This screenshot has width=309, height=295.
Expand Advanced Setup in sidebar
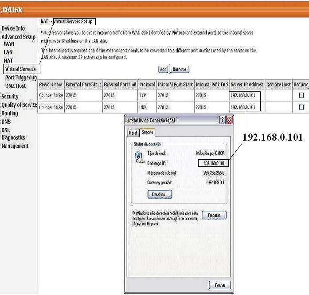tap(18, 37)
